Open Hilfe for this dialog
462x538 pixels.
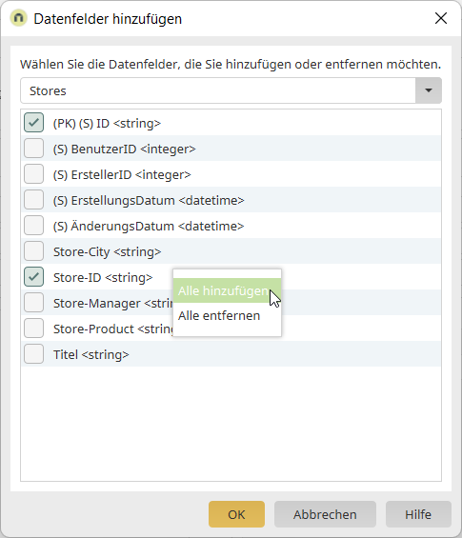click(x=418, y=514)
